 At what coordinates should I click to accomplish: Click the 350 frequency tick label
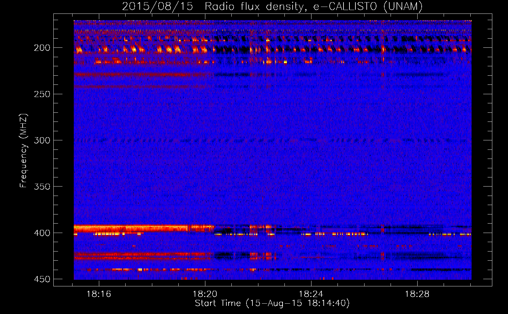[42, 187]
